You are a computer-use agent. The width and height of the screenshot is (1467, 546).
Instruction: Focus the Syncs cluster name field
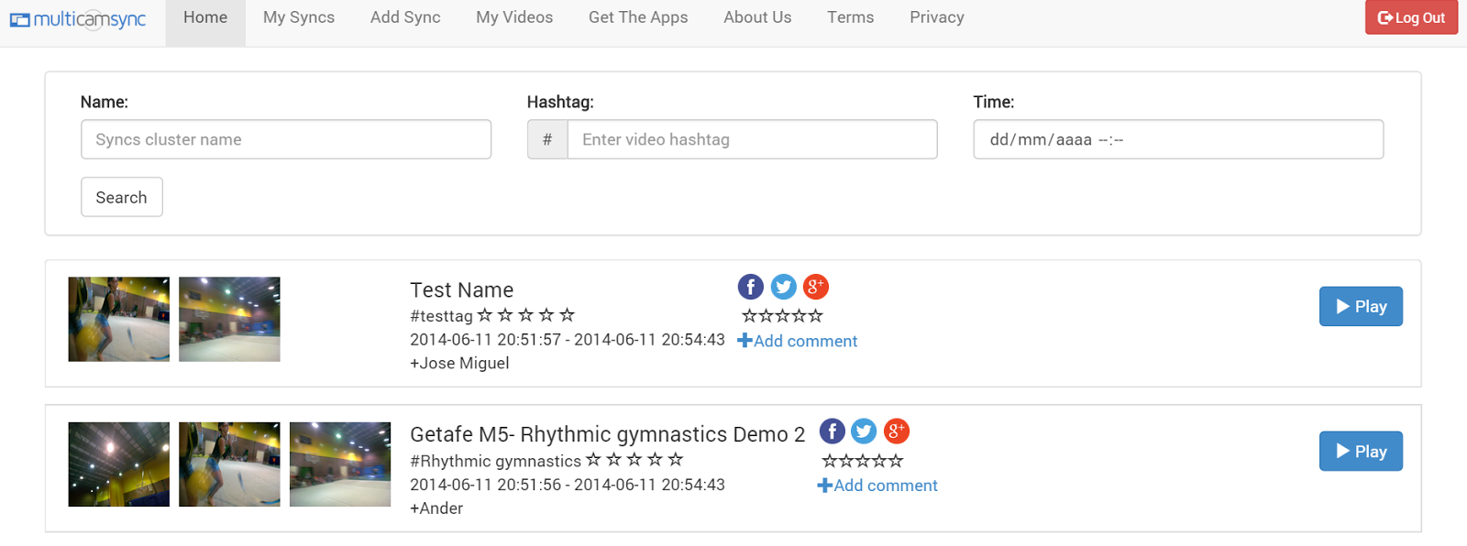point(286,139)
